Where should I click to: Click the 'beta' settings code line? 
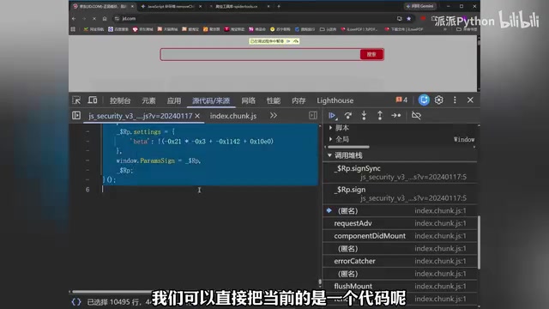pos(202,142)
